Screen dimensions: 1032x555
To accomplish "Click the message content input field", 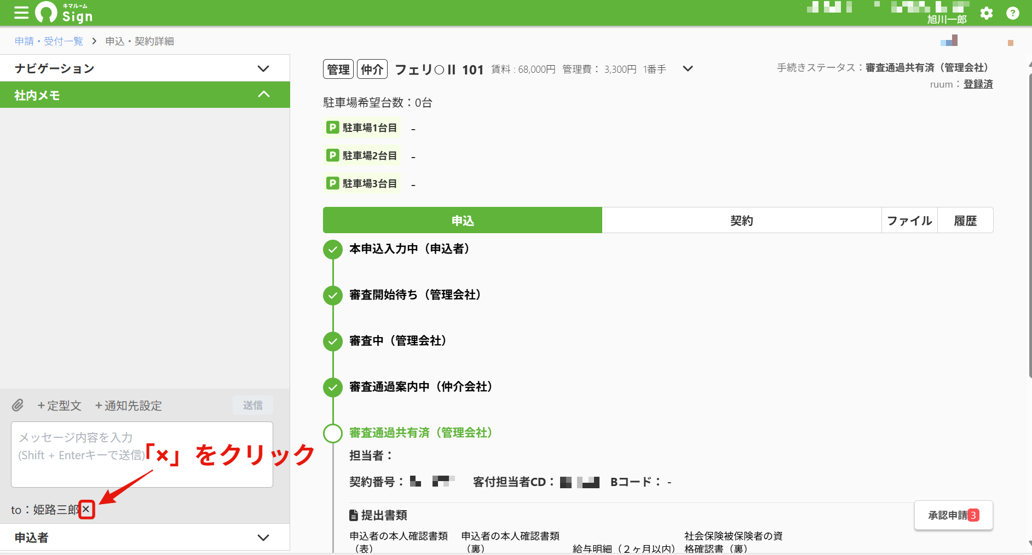I will pyautogui.click(x=142, y=454).
